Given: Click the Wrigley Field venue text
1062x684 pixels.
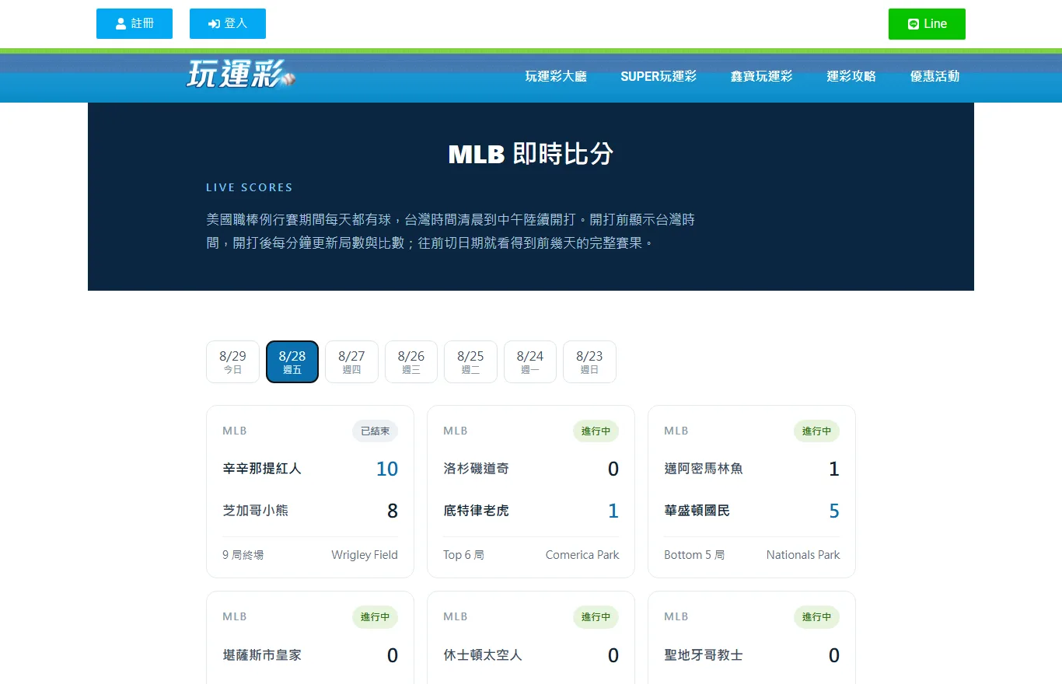Looking at the screenshot, I should (x=365, y=555).
